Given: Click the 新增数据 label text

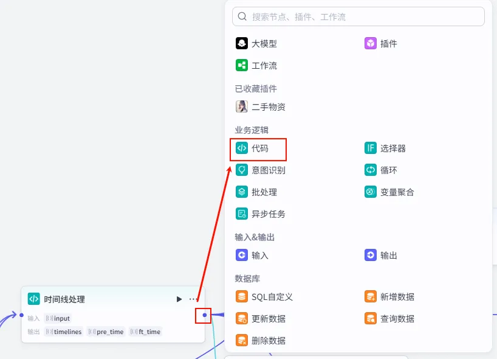Looking at the screenshot, I should click(x=397, y=297).
